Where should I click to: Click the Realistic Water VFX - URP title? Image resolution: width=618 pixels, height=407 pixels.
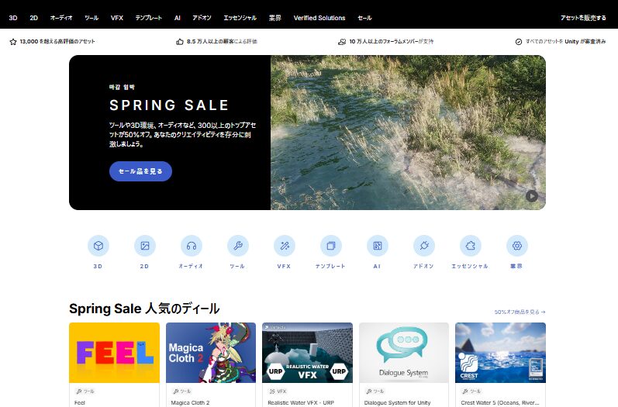(301, 402)
